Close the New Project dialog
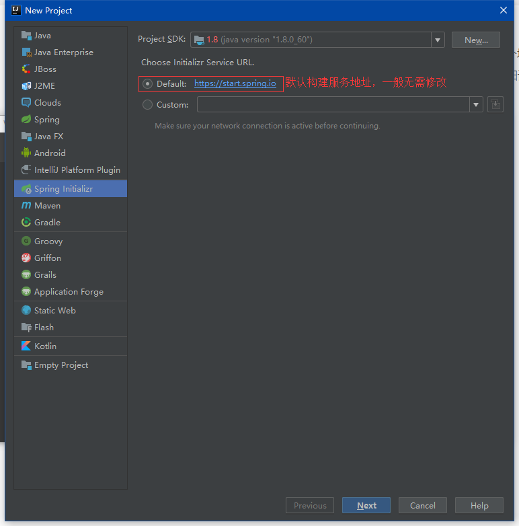 click(x=504, y=10)
